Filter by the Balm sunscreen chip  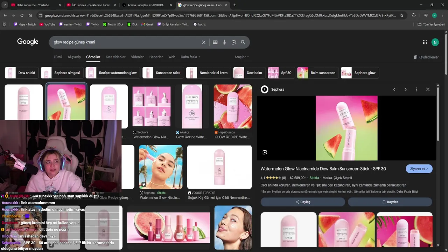click(318, 73)
